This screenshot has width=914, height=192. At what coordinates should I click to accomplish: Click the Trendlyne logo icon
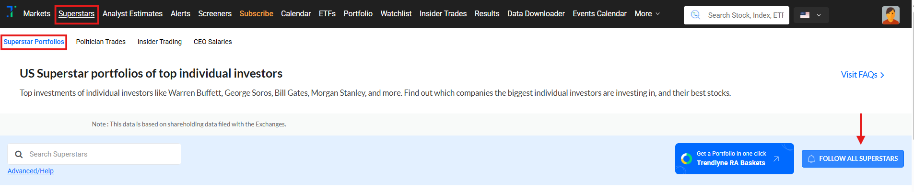coord(11,11)
